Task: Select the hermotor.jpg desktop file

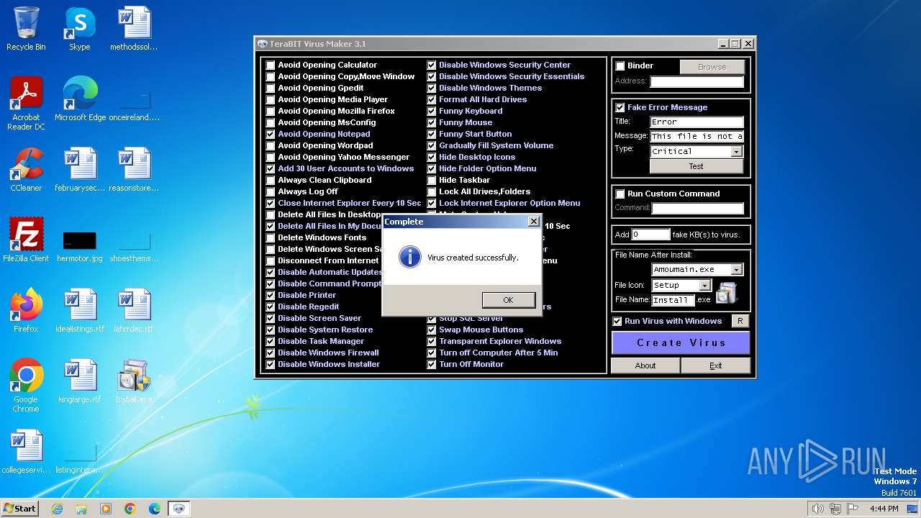Action: click(79, 245)
